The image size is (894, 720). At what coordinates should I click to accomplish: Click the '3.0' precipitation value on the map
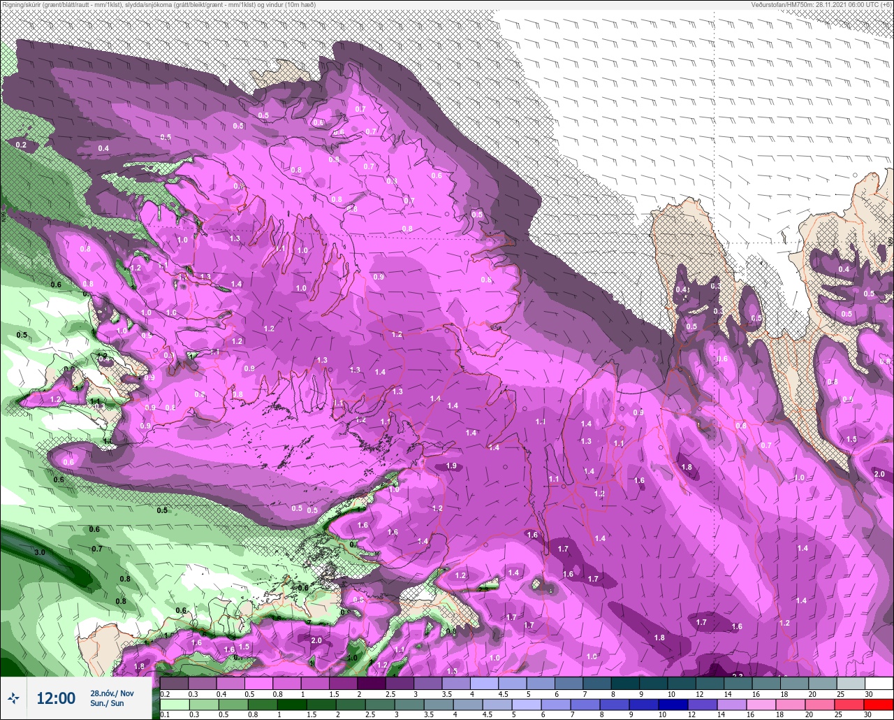[x=40, y=552]
